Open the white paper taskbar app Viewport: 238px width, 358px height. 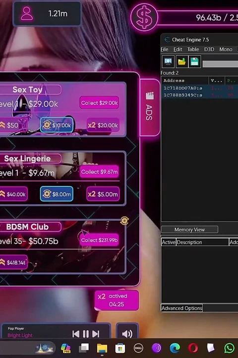coord(211,348)
